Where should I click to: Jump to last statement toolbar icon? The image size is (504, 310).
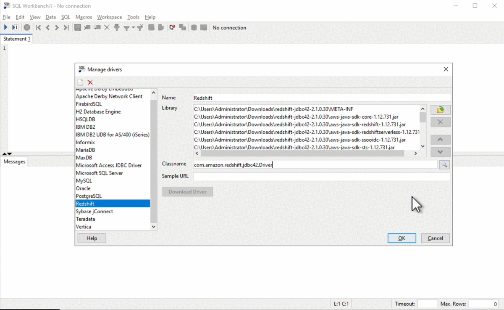tap(66, 27)
